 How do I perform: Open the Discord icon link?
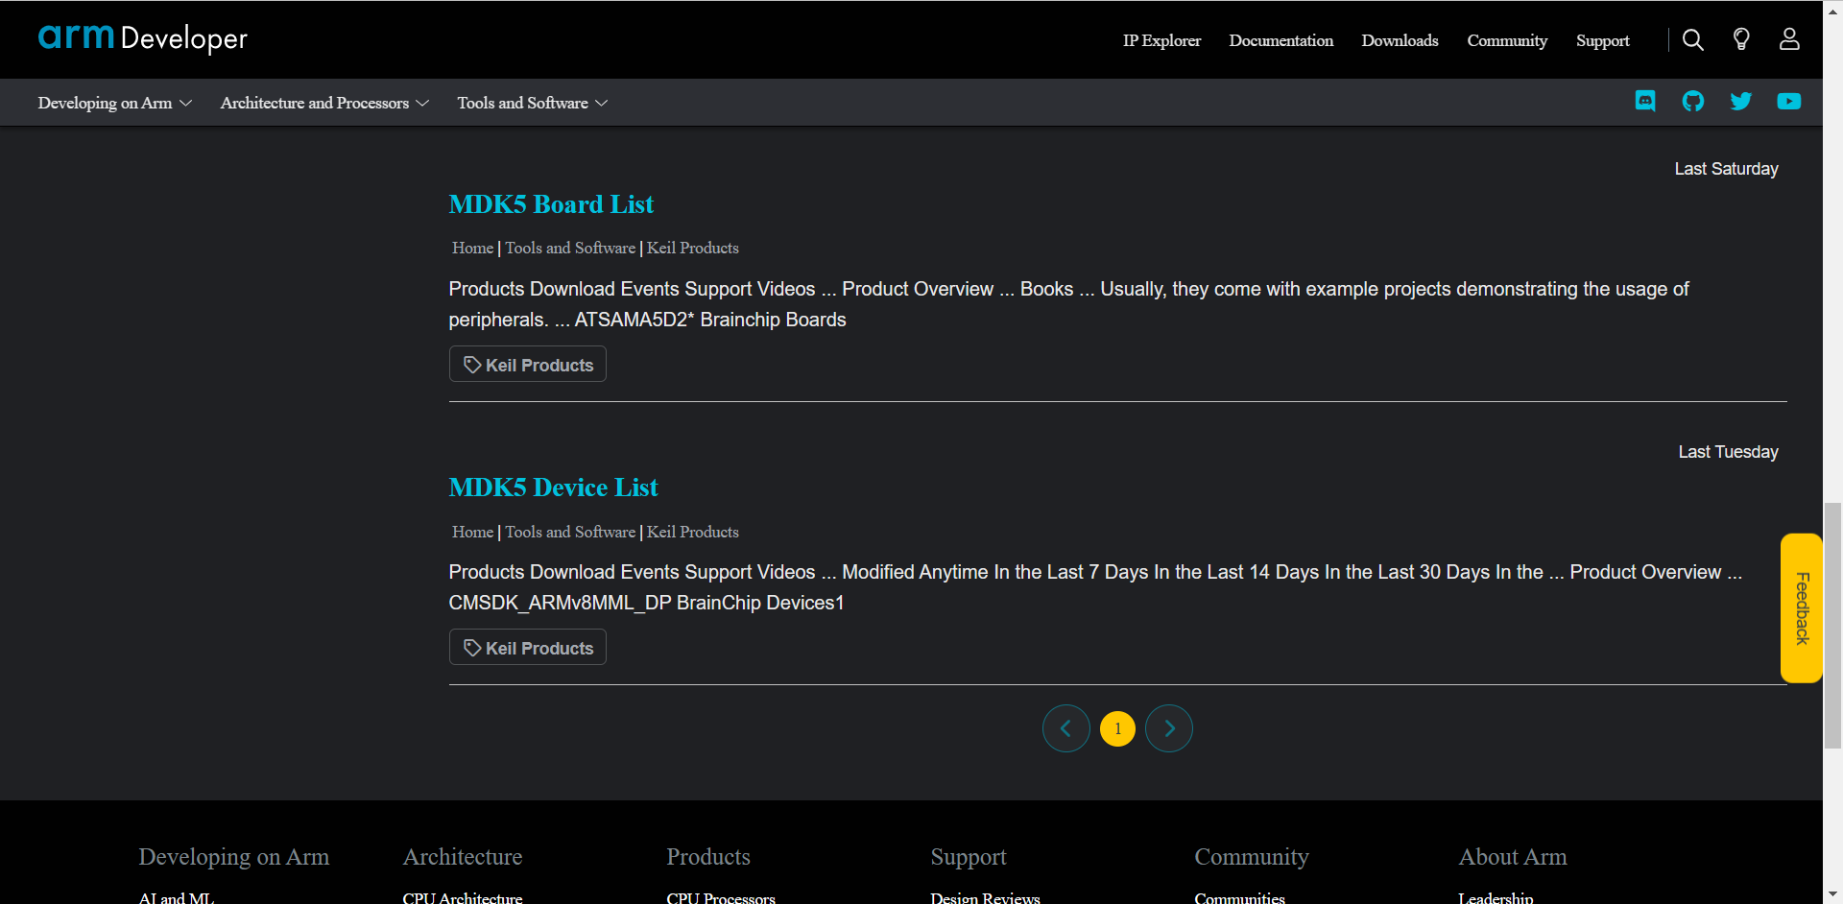pos(1645,101)
